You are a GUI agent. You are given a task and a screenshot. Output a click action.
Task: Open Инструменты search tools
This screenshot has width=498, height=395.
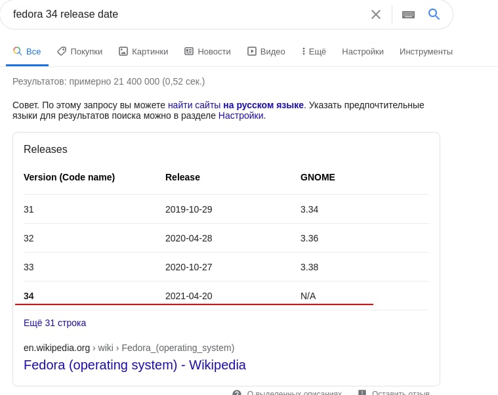click(x=426, y=52)
